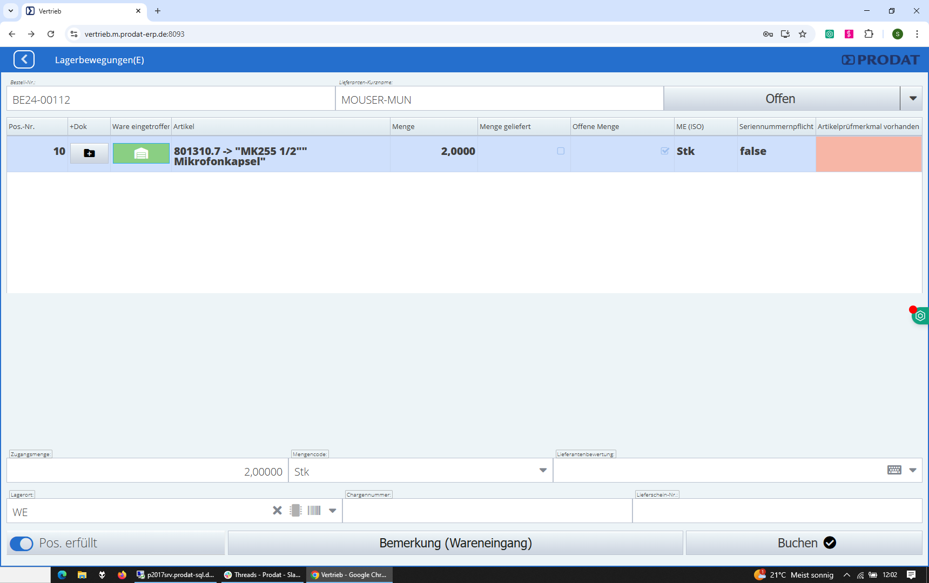Viewport: 929px width, 583px height.
Task: Add a document with the +Dok folder icon
Action: [89, 153]
